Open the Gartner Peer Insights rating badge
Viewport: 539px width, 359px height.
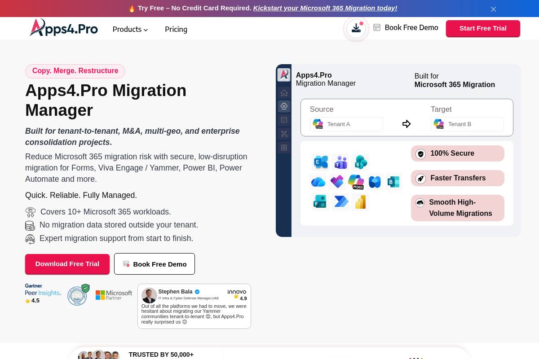point(43,293)
